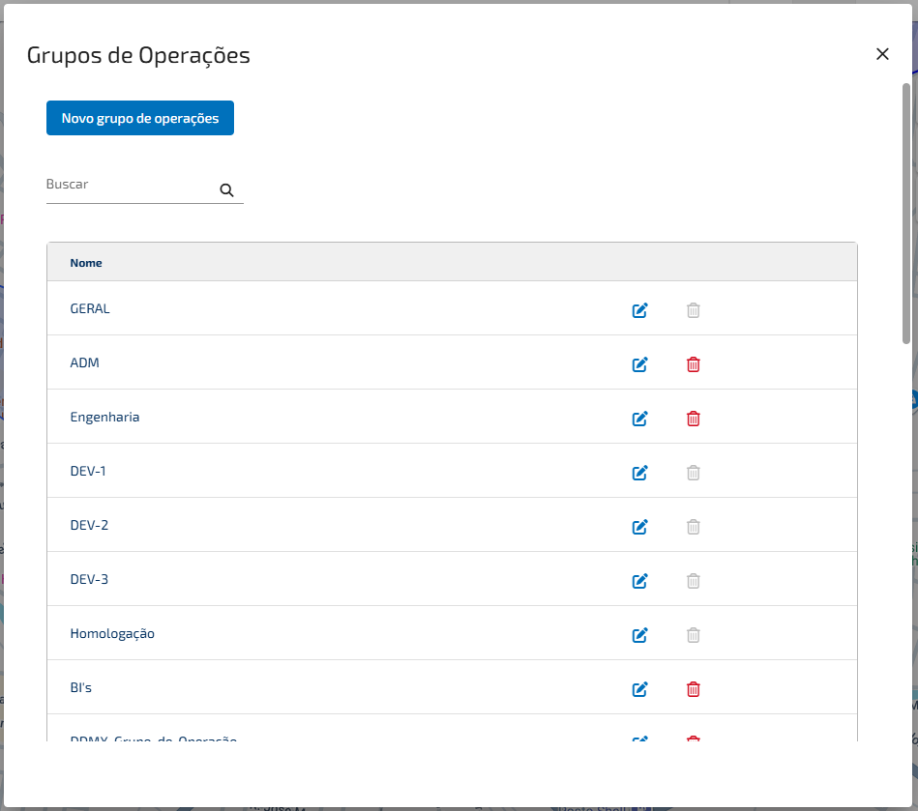Delete the ADM group
918x811 pixels.
(x=694, y=364)
